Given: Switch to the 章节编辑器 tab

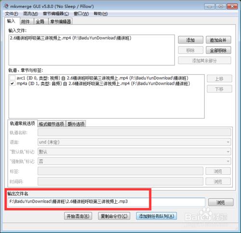Looking at the screenshot, I should pyautogui.click(x=60, y=22).
